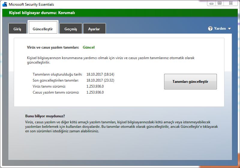Viewport: 240px width, 168px height.
Task: Select the Güncelleştir tab
Action: point(43,27)
